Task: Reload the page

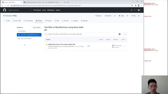Action: pos(8,5)
